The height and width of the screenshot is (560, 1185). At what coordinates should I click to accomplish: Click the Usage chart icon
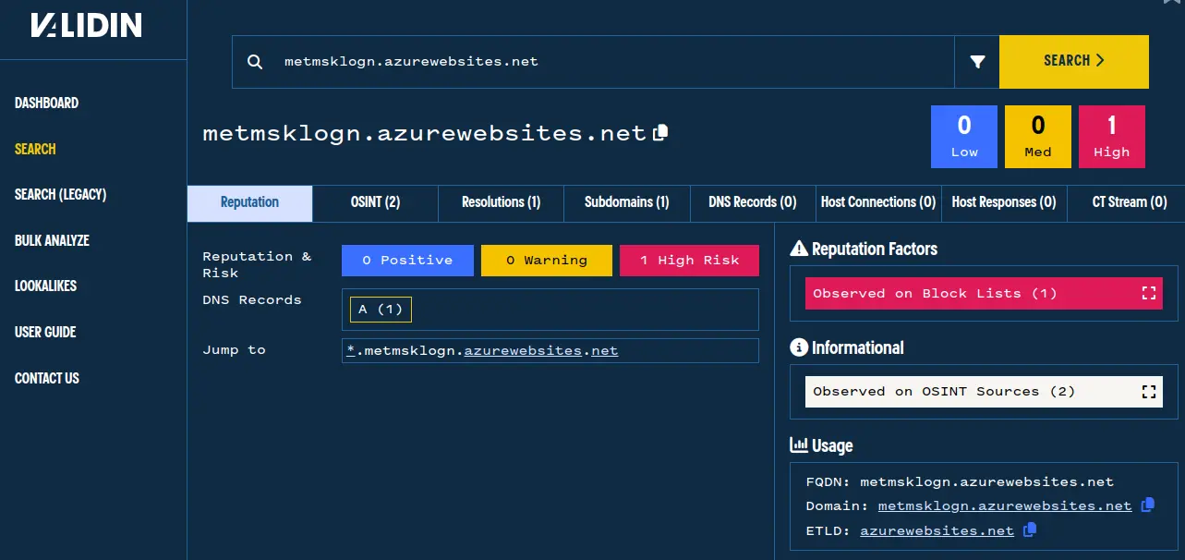click(799, 445)
